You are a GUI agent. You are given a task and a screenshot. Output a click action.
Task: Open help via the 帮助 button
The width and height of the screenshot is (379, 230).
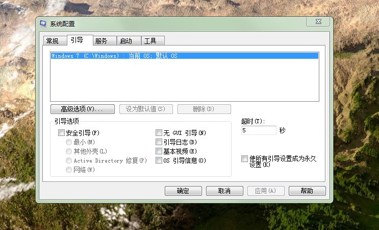(307, 191)
